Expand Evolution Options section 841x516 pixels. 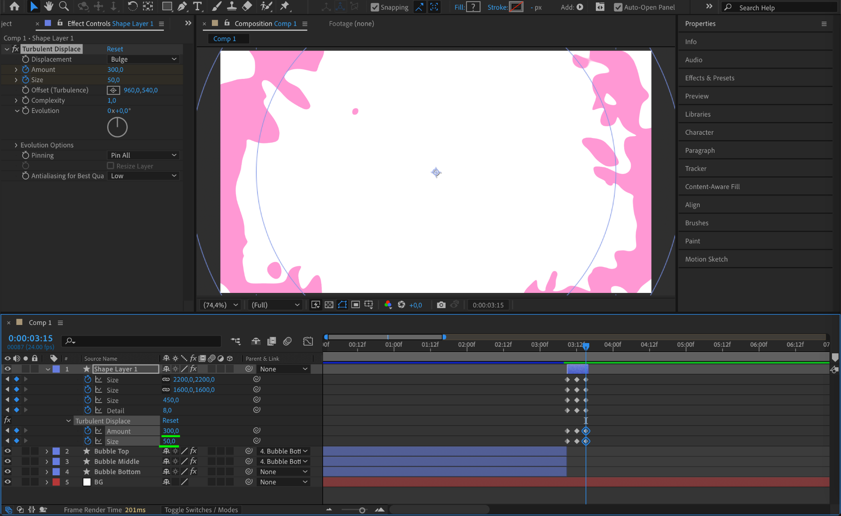click(x=16, y=145)
